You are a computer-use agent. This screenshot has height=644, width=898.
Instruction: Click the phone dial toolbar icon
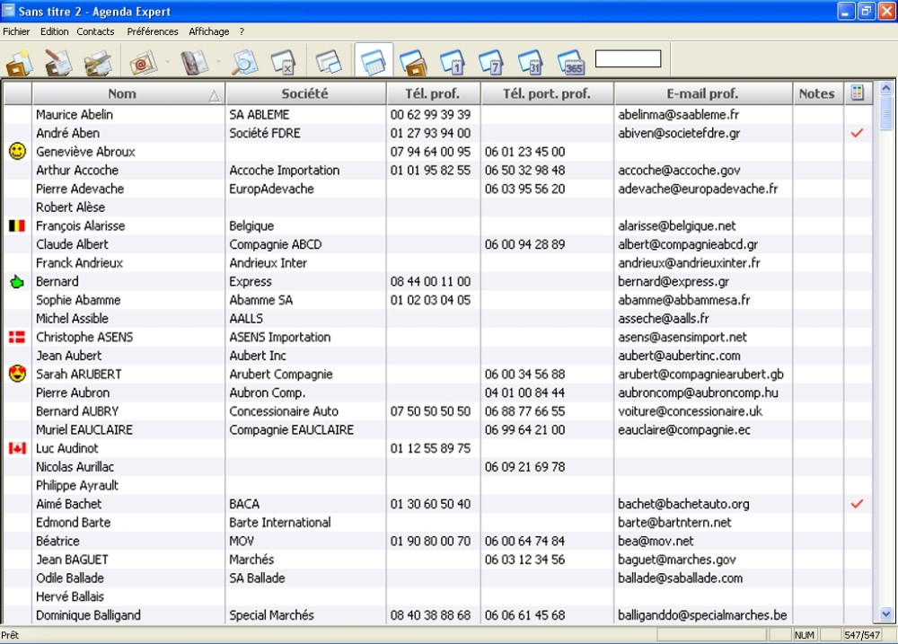tap(194, 63)
